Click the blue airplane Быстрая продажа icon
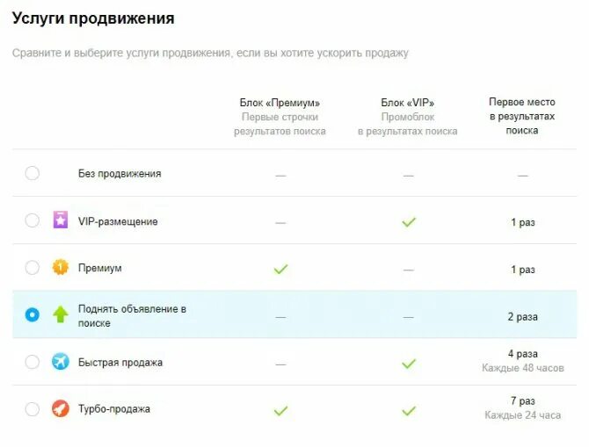589x447 pixels. coord(61,362)
